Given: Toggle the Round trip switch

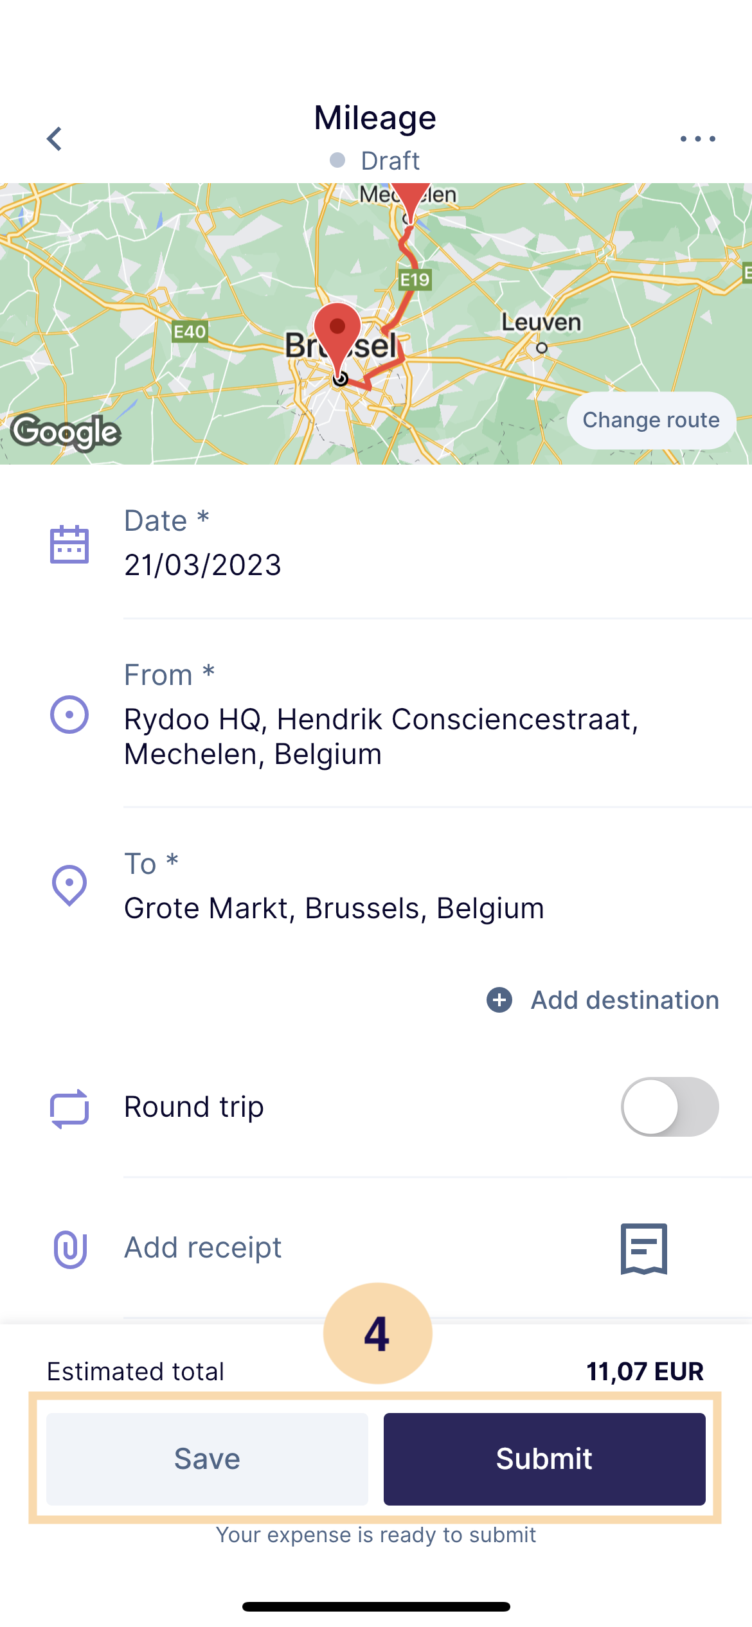Looking at the screenshot, I should pyautogui.click(x=670, y=1107).
